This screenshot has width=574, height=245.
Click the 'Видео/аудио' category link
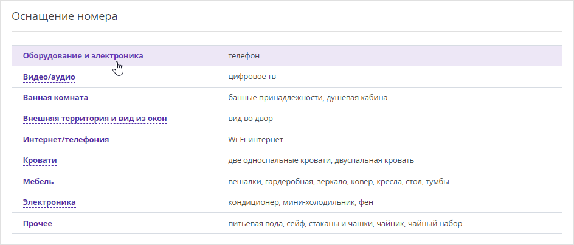(49, 77)
